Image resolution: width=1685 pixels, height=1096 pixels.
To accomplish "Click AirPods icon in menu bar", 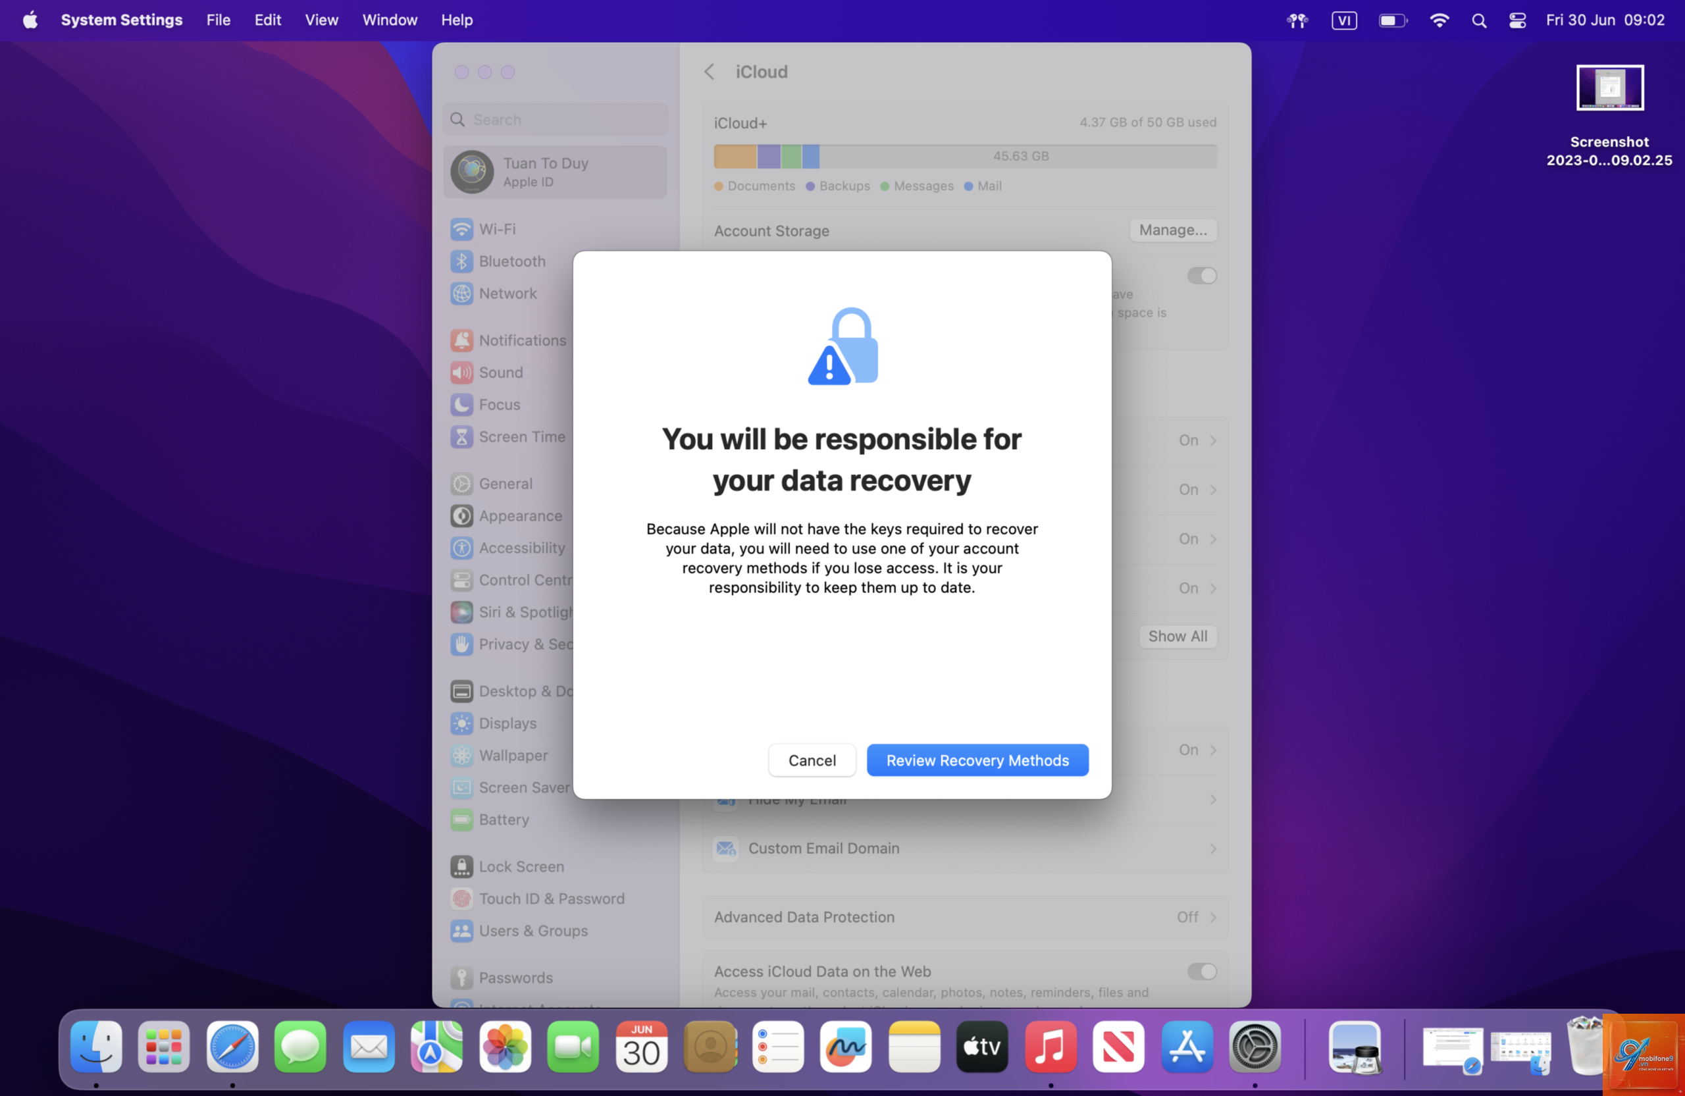I will (x=1297, y=20).
